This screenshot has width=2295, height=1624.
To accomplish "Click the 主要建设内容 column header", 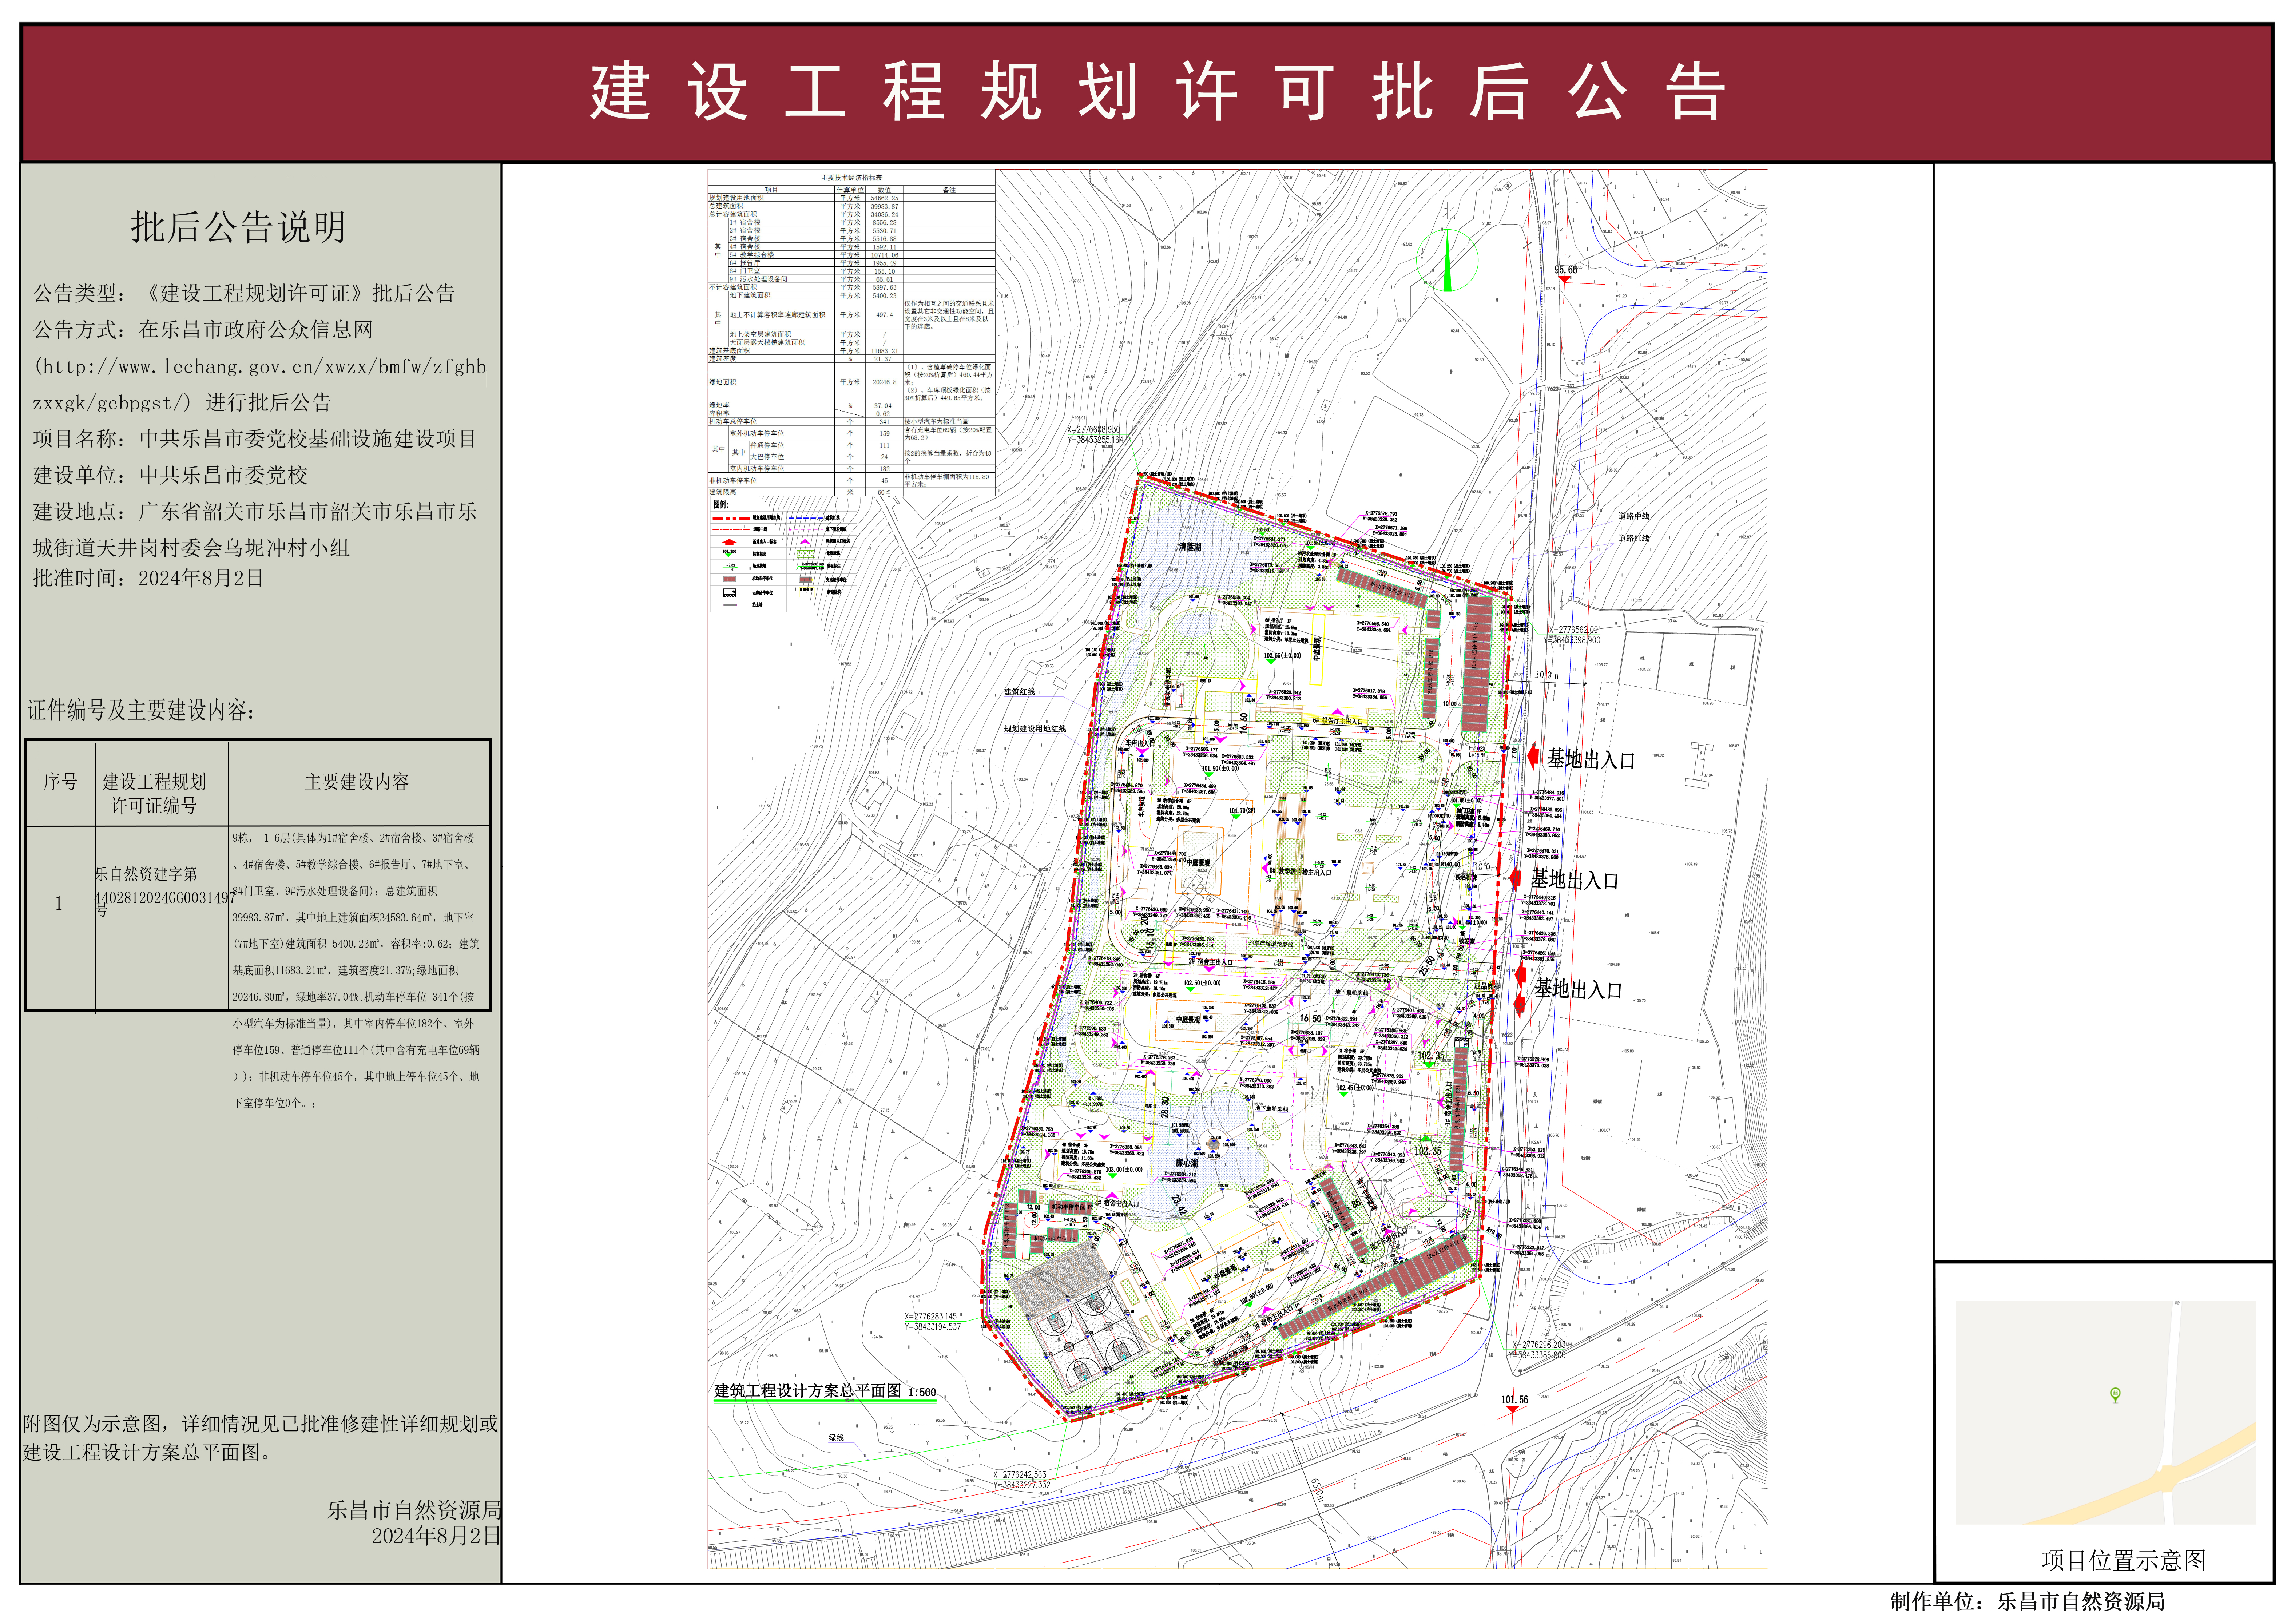I will [x=357, y=782].
